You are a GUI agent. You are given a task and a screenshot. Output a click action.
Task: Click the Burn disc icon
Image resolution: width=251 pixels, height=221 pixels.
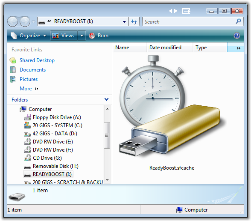pyautogui.click(x=92, y=36)
